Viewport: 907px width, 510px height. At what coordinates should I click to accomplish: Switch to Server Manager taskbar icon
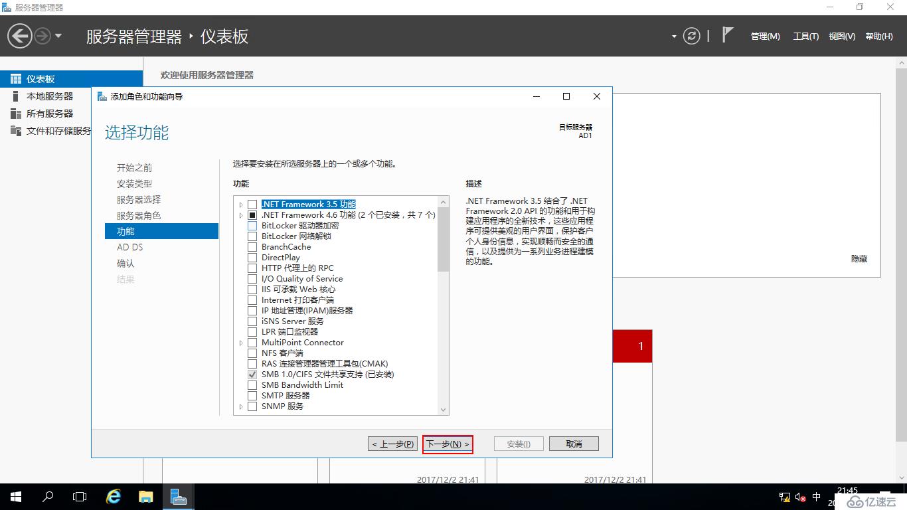[178, 497]
